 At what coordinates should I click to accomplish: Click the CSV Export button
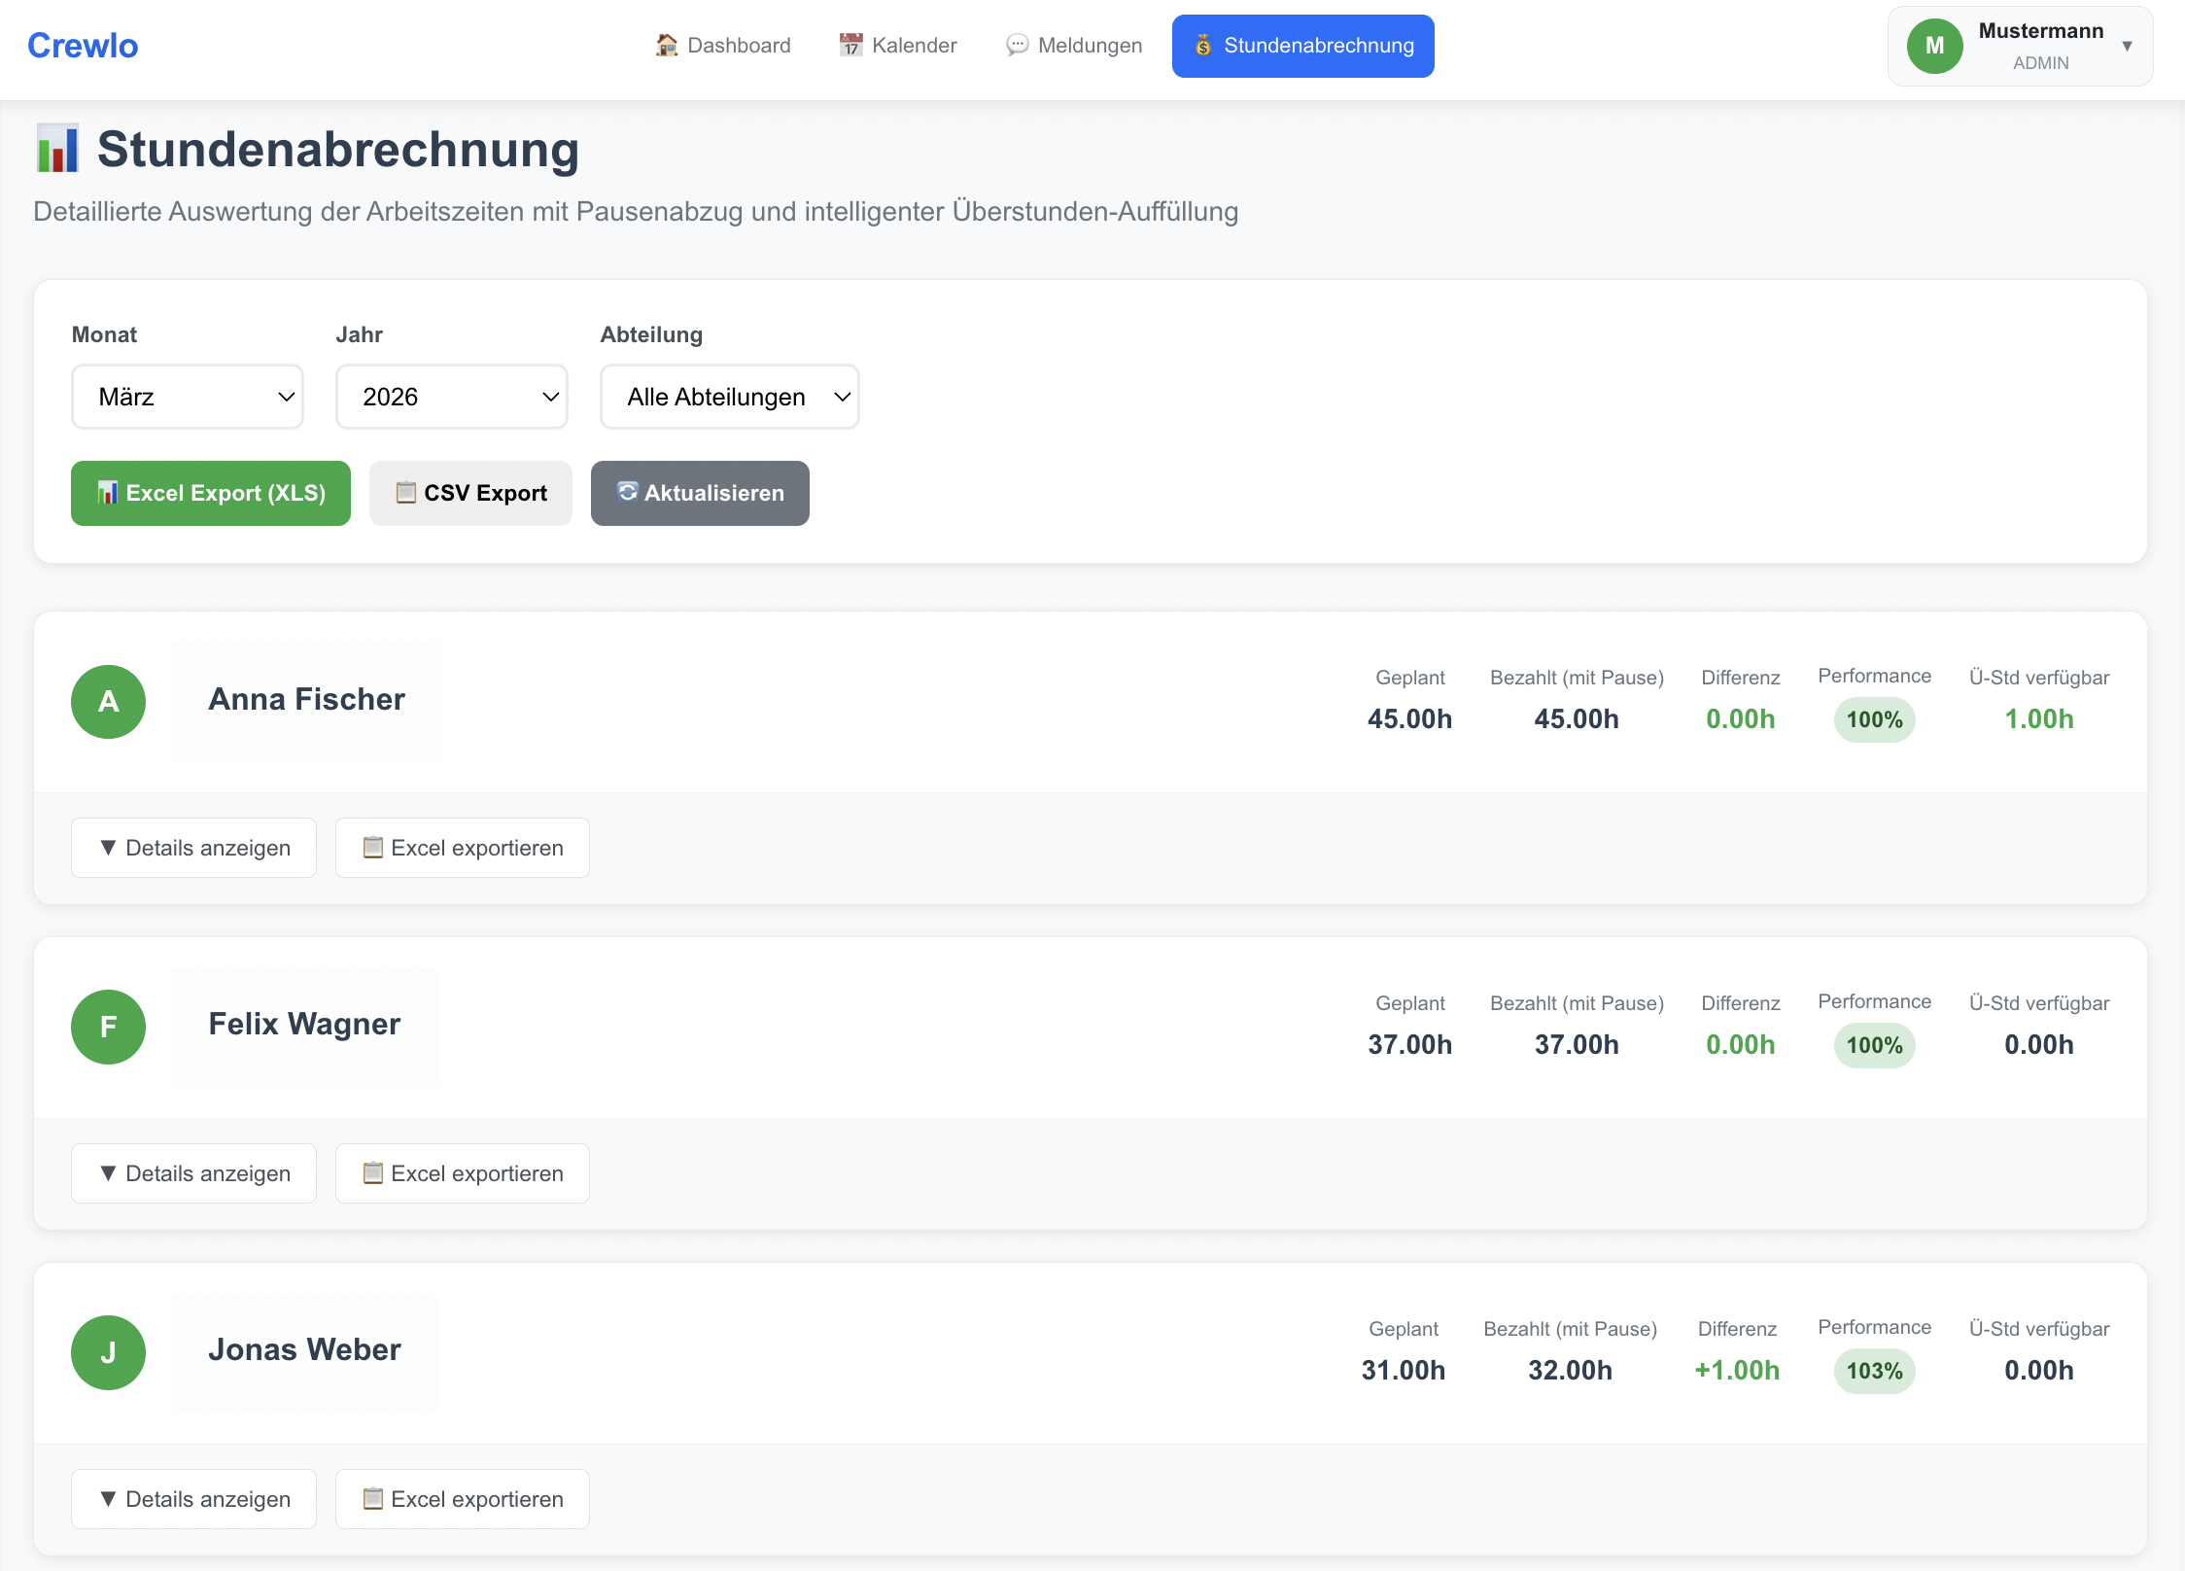(470, 493)
